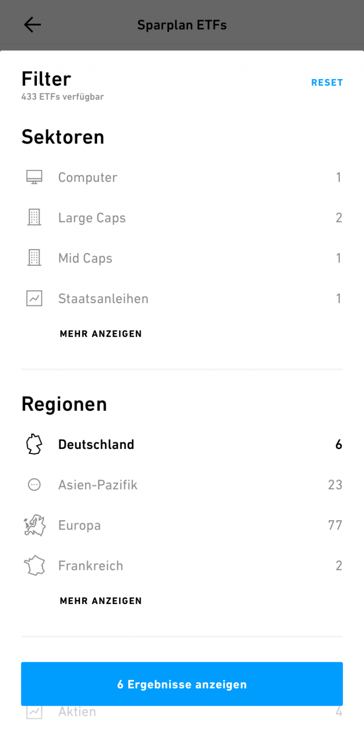The image size is (364, 738).
Task: Toggle the Large Caps sector filter
Action: [x=92, y=218]
